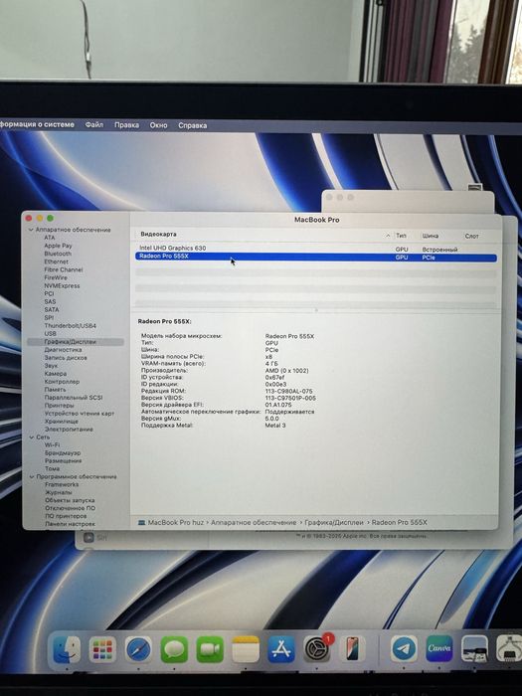The image size is (522, 696).
Task: Click the Тип column header
Action: coord(401,236)
